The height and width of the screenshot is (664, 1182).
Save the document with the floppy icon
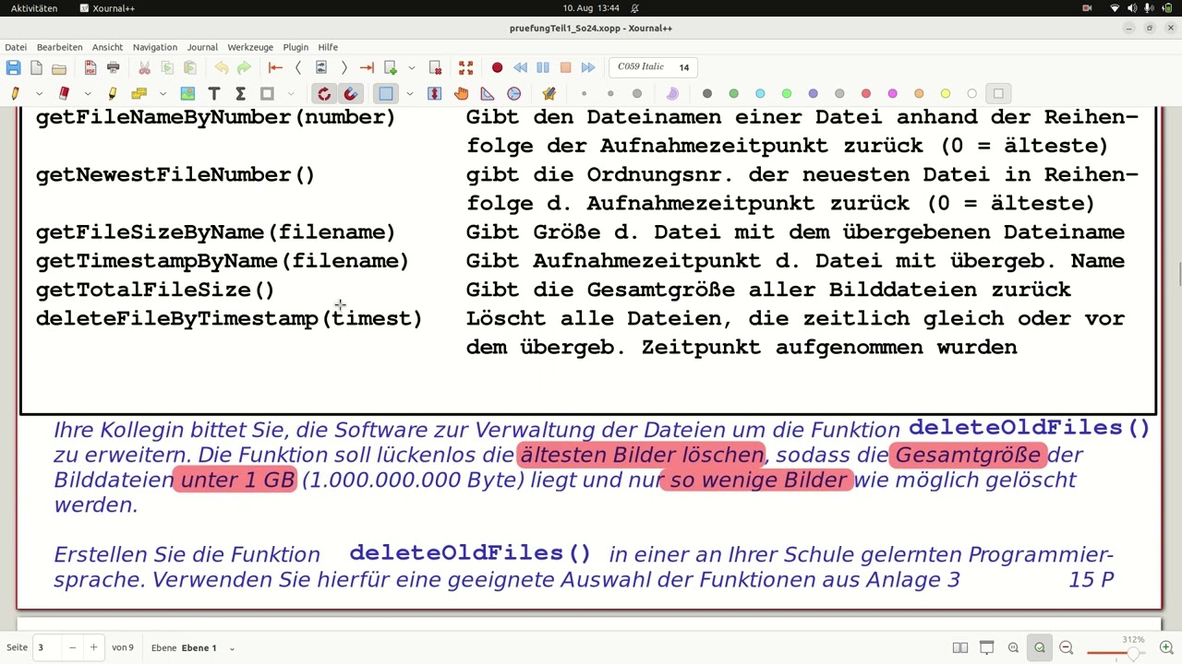13,67
